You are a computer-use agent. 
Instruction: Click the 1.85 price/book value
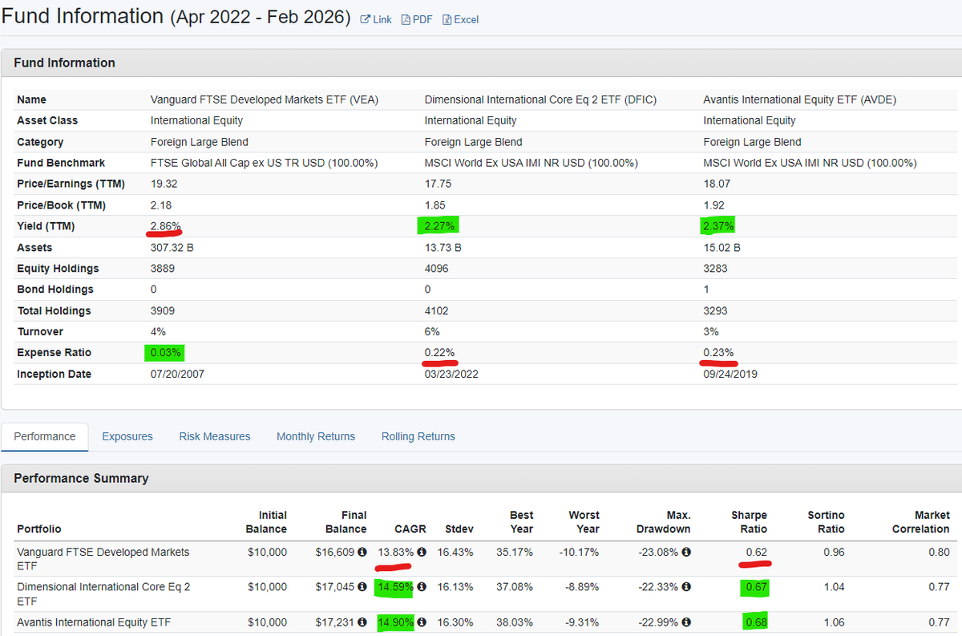pyautogui.click(x=435, y=205)
